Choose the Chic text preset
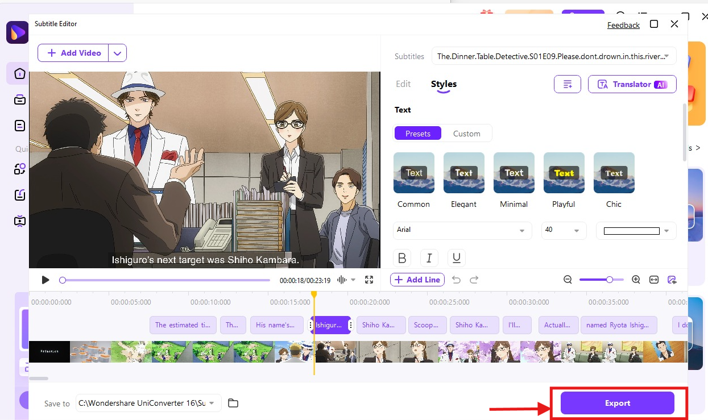 click(x=614, y=173)
